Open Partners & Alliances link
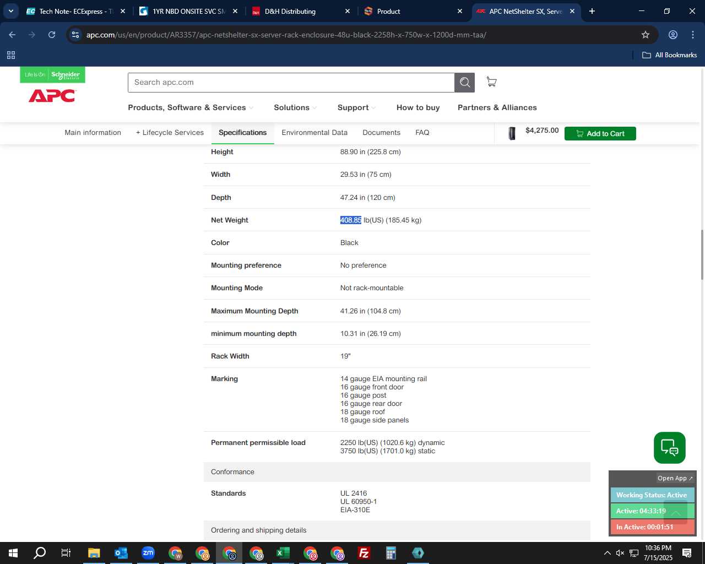The image size is (705, 564). pyautogui.click(x=497, y=107)
